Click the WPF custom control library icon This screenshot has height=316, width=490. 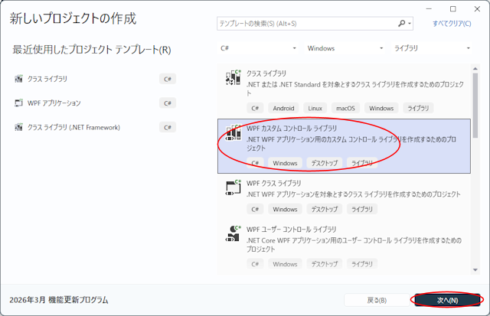pos(234,133)
